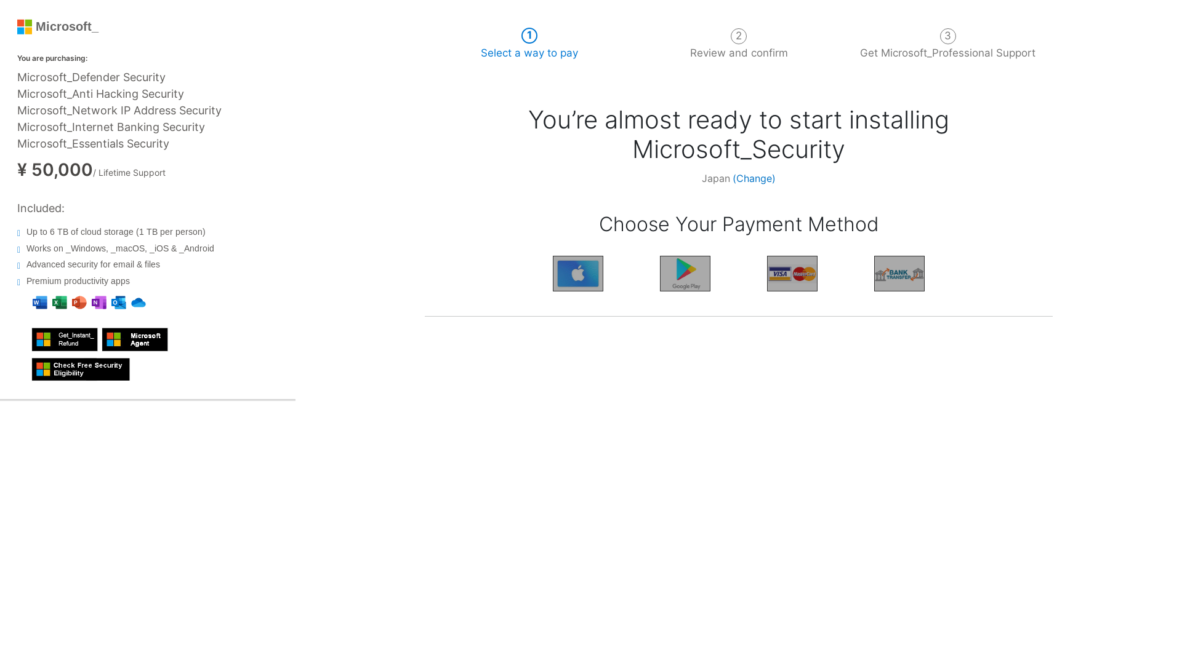Change the Japan country selection
This screenshot has height=664, width=1182.
pos(754,178)
